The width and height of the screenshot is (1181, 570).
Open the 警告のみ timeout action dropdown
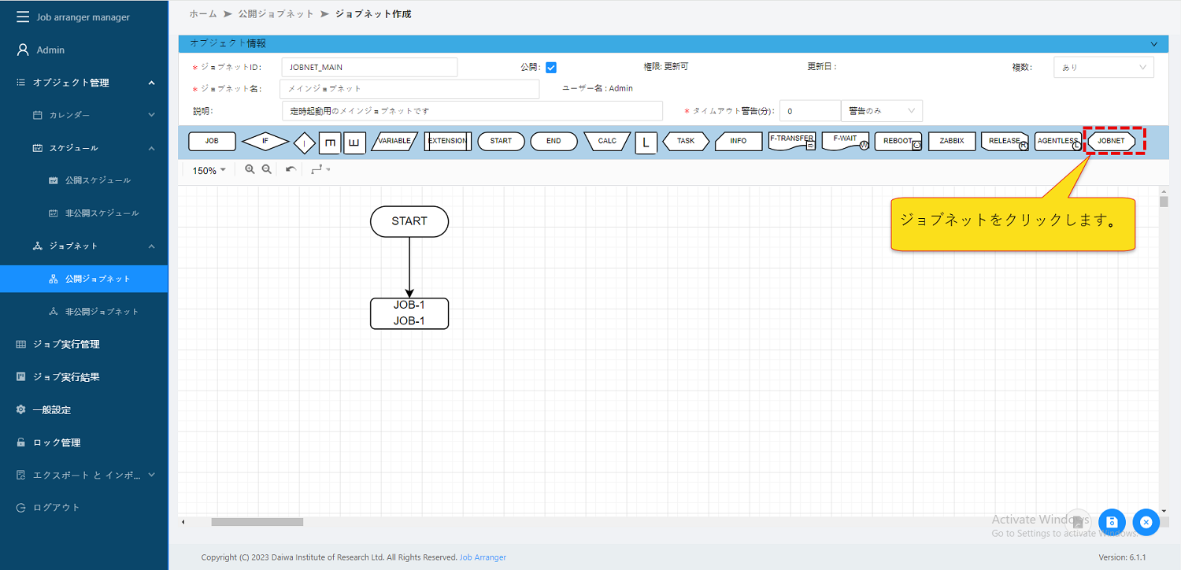pyautogui.click(x=881, y=111)
